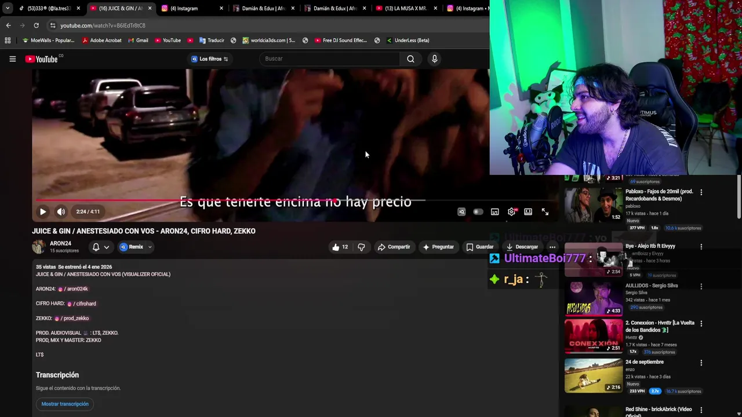Screen dimensions: 742x417
Task: Switch to theater mode
Action: coord(528,212)
